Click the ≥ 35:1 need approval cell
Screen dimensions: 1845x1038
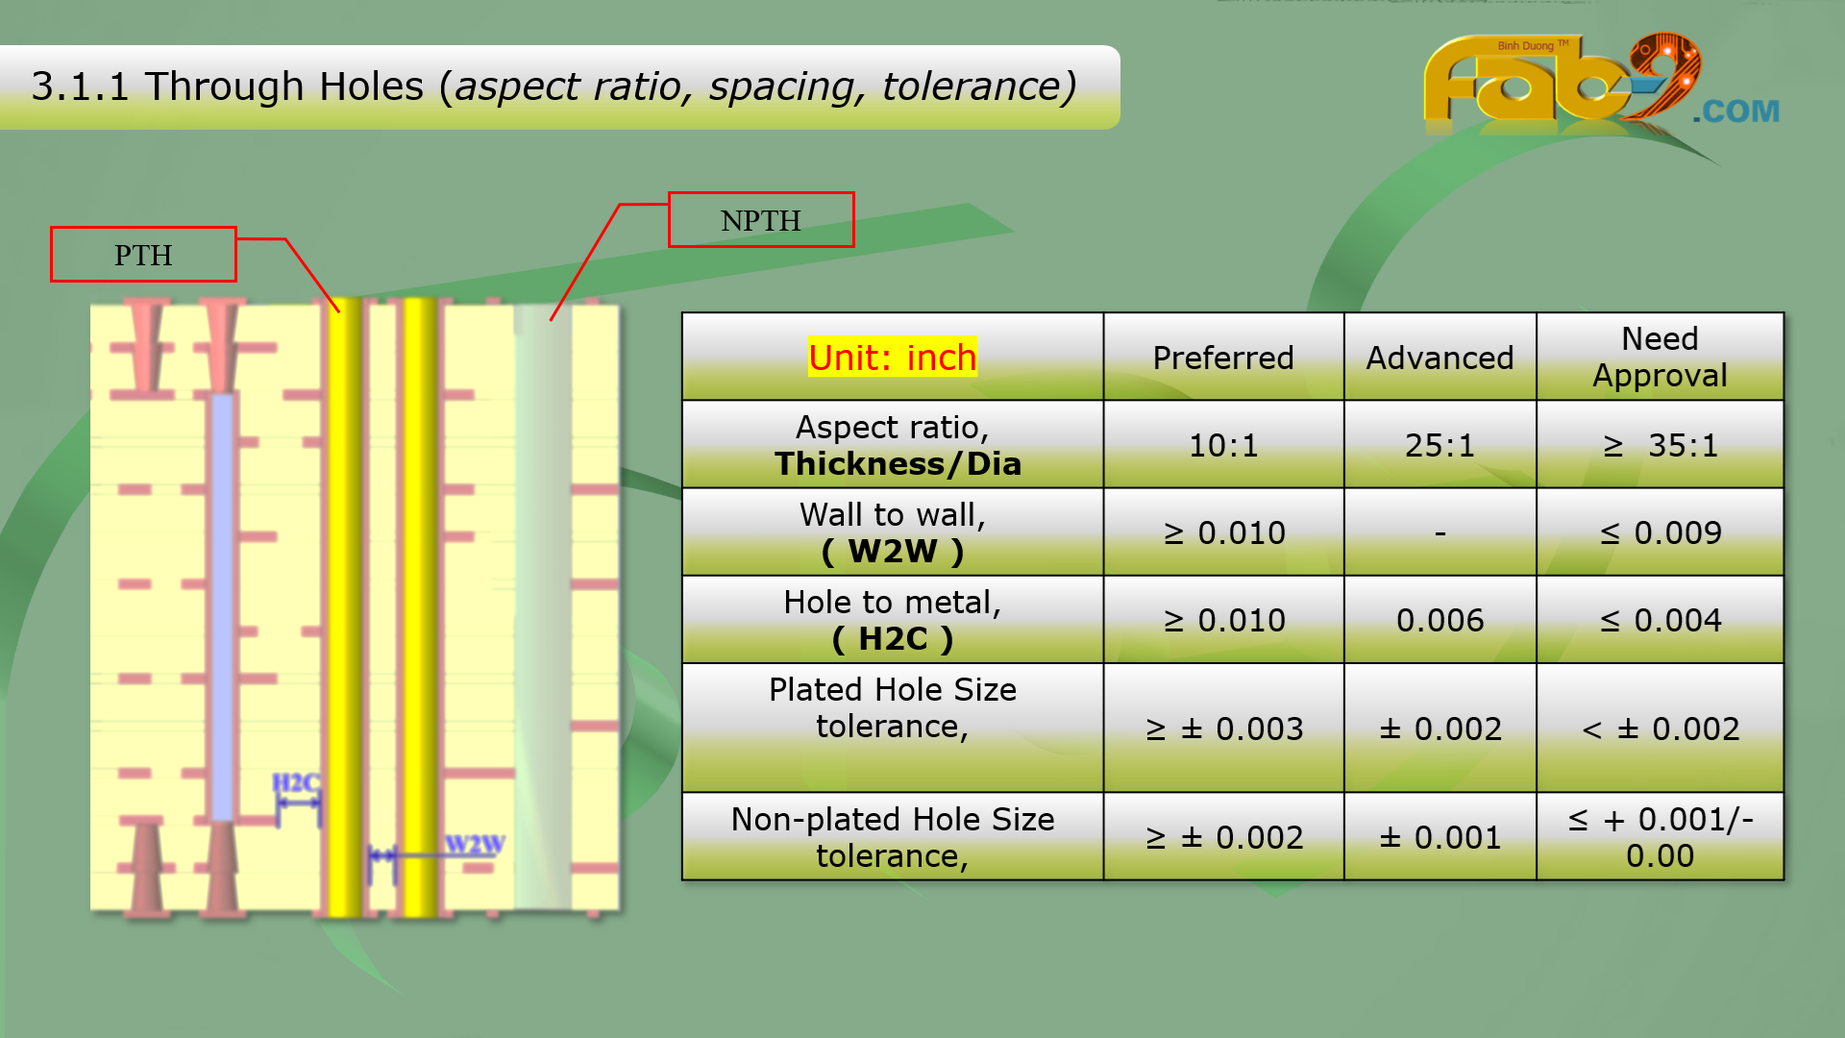(x=1660, y=445)
